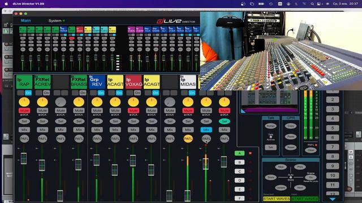Click the FXRet BRASS gain knob
Viewport: 362px width, 203px height.
[x=79, y=101]
